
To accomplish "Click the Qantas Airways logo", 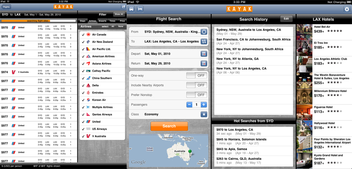I will (x=88, y=114).
